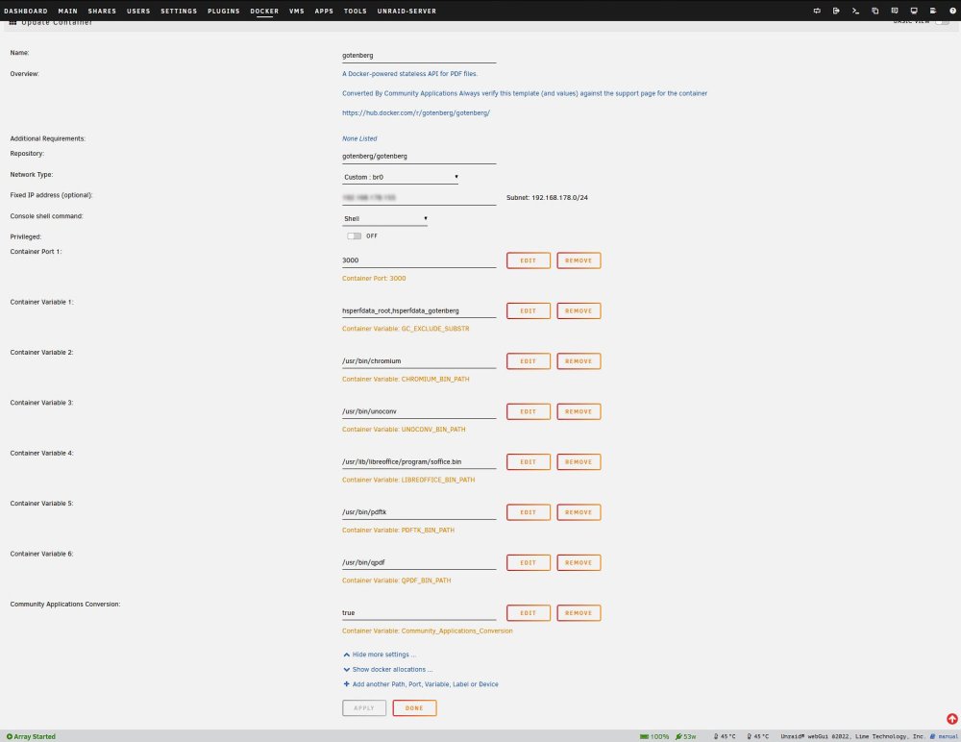Open the terminal icon in the header
This screenshot has height=742, width=961.
coord(855,11)
